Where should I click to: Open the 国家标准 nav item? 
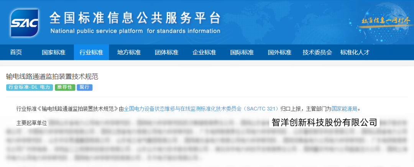(x=53, y=52)
